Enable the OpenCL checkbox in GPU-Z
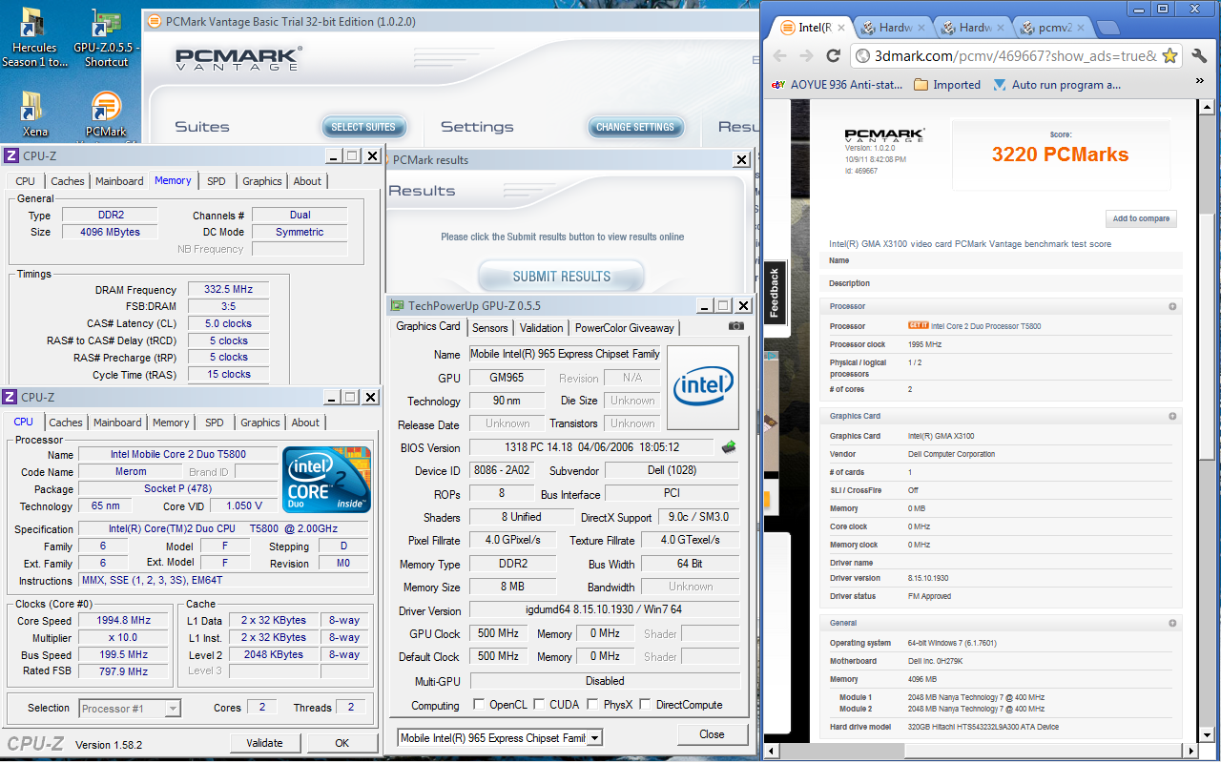Image resolution: width=1221 pixels, height=763 pixels. (x=479, y=705)
